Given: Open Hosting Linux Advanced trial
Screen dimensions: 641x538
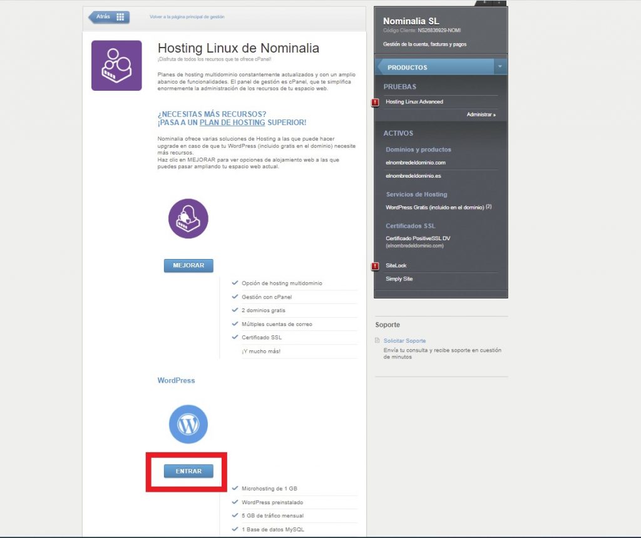Looking at the screenshot, I should pyautogui.click(x=414, y=102).
